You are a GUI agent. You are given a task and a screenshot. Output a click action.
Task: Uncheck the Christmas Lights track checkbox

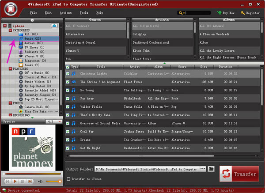point(68,74)
